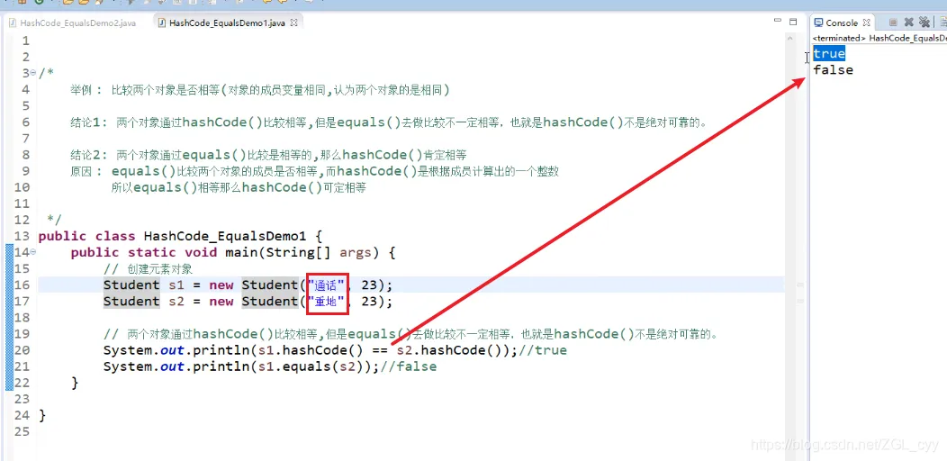The image size is (947, 461).
Task: Click the comment on line 19 above println
Action: tap(411, 334)
